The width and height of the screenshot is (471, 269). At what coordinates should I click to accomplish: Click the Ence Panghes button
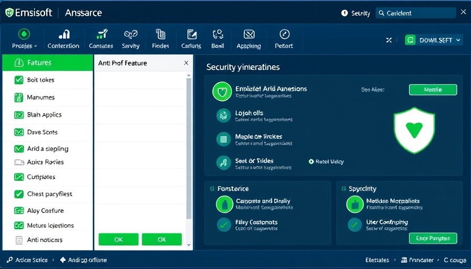point(433,238)
